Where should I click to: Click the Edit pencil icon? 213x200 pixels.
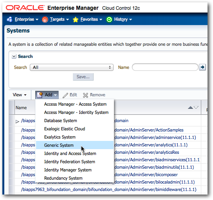(x=65, y=95)
